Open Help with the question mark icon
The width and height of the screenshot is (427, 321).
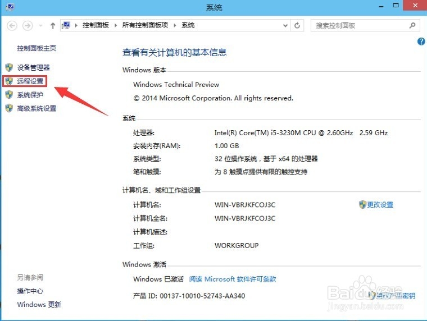coord(421,42)
